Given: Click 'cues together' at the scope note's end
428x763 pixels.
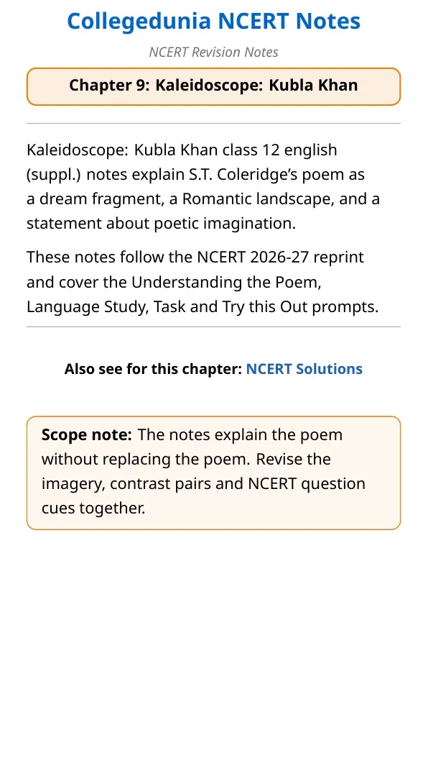Looking at the screenshot, I should 93,508.
